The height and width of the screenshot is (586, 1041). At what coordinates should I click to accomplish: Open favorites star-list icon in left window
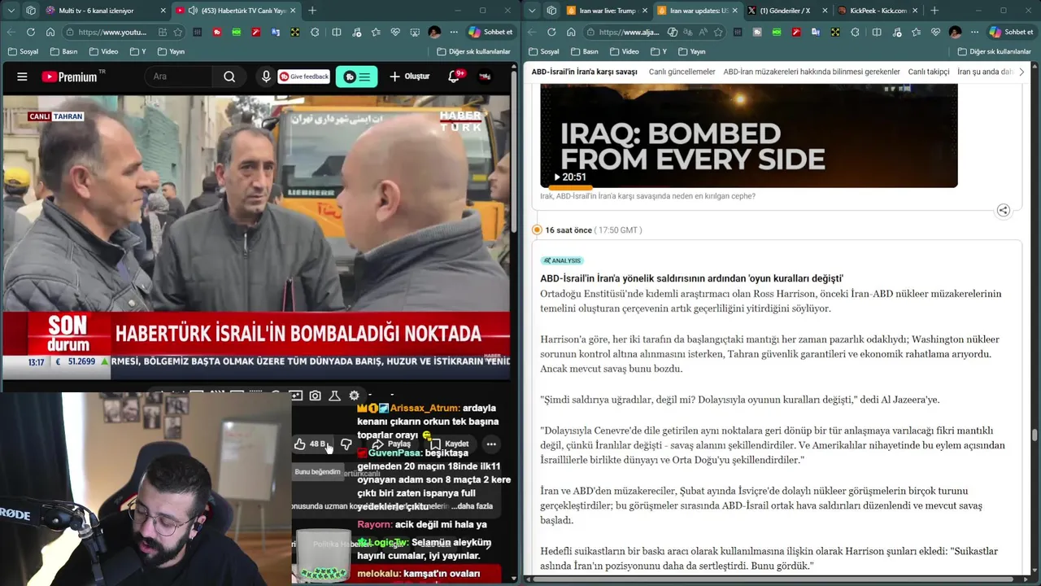[375, 32]
